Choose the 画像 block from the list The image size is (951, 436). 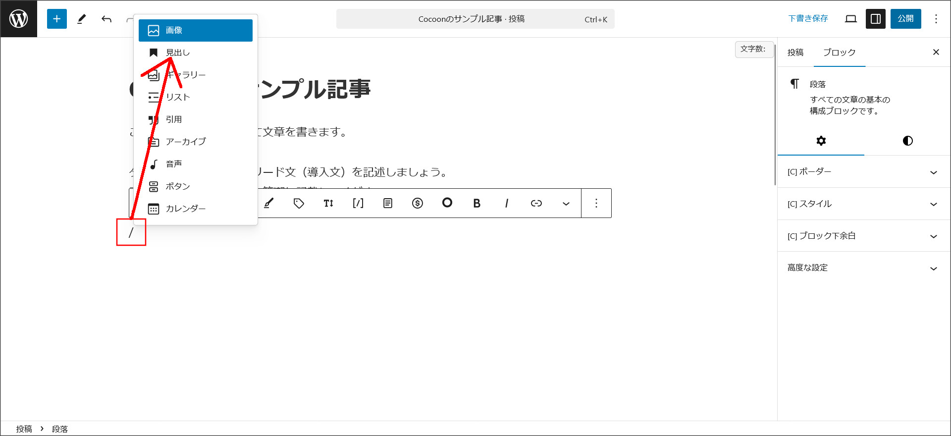[196, 30]
